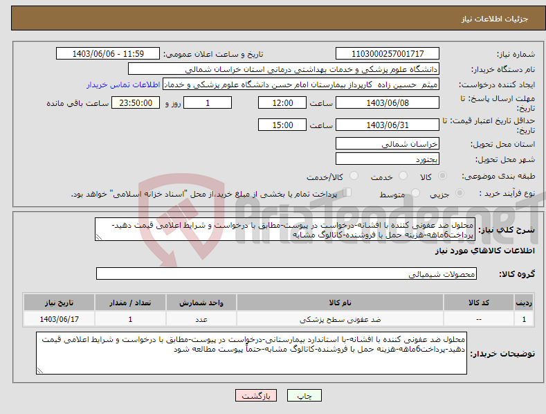Click the resize handle of description textarea
546x414 pixels.
(98, 237)
